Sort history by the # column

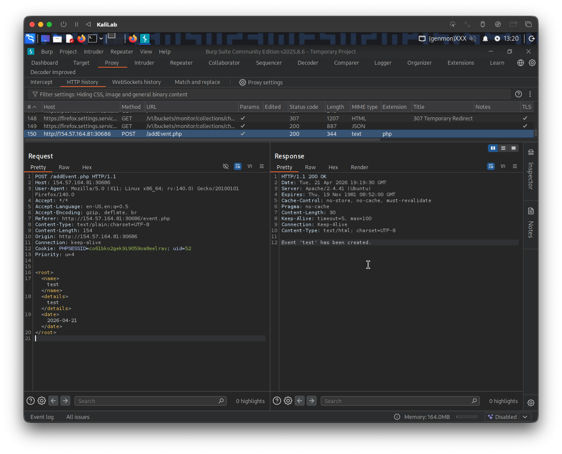pos(33,107)
